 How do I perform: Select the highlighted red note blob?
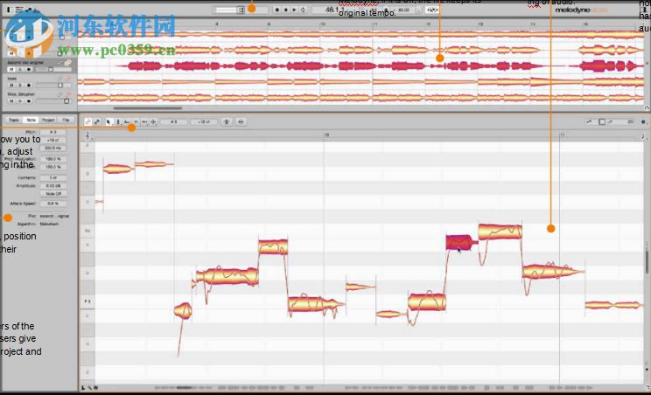coord(460,242)
